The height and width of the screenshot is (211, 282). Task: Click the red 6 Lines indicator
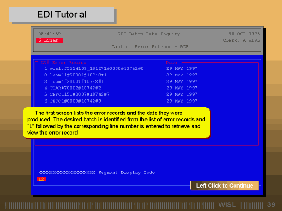tap(49, 40)
